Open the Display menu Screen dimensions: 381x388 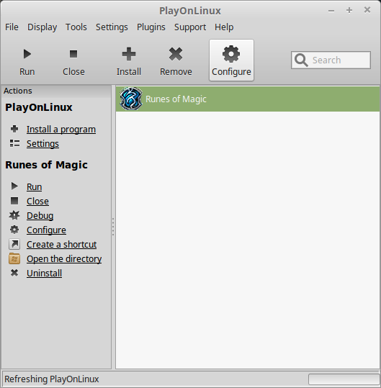pyautogui.click(x=42, y=27)
